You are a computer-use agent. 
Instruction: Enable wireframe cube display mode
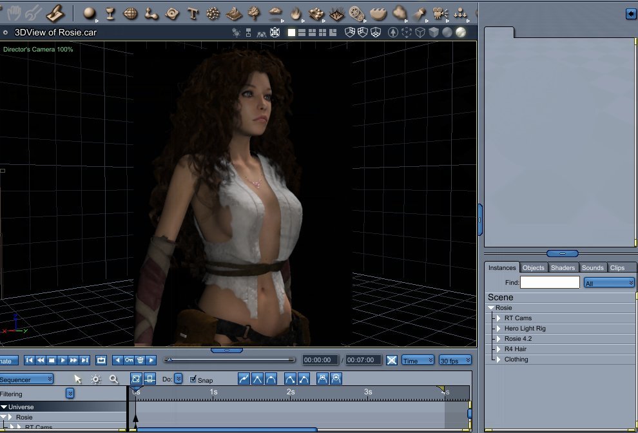click(x=420, y=33)
